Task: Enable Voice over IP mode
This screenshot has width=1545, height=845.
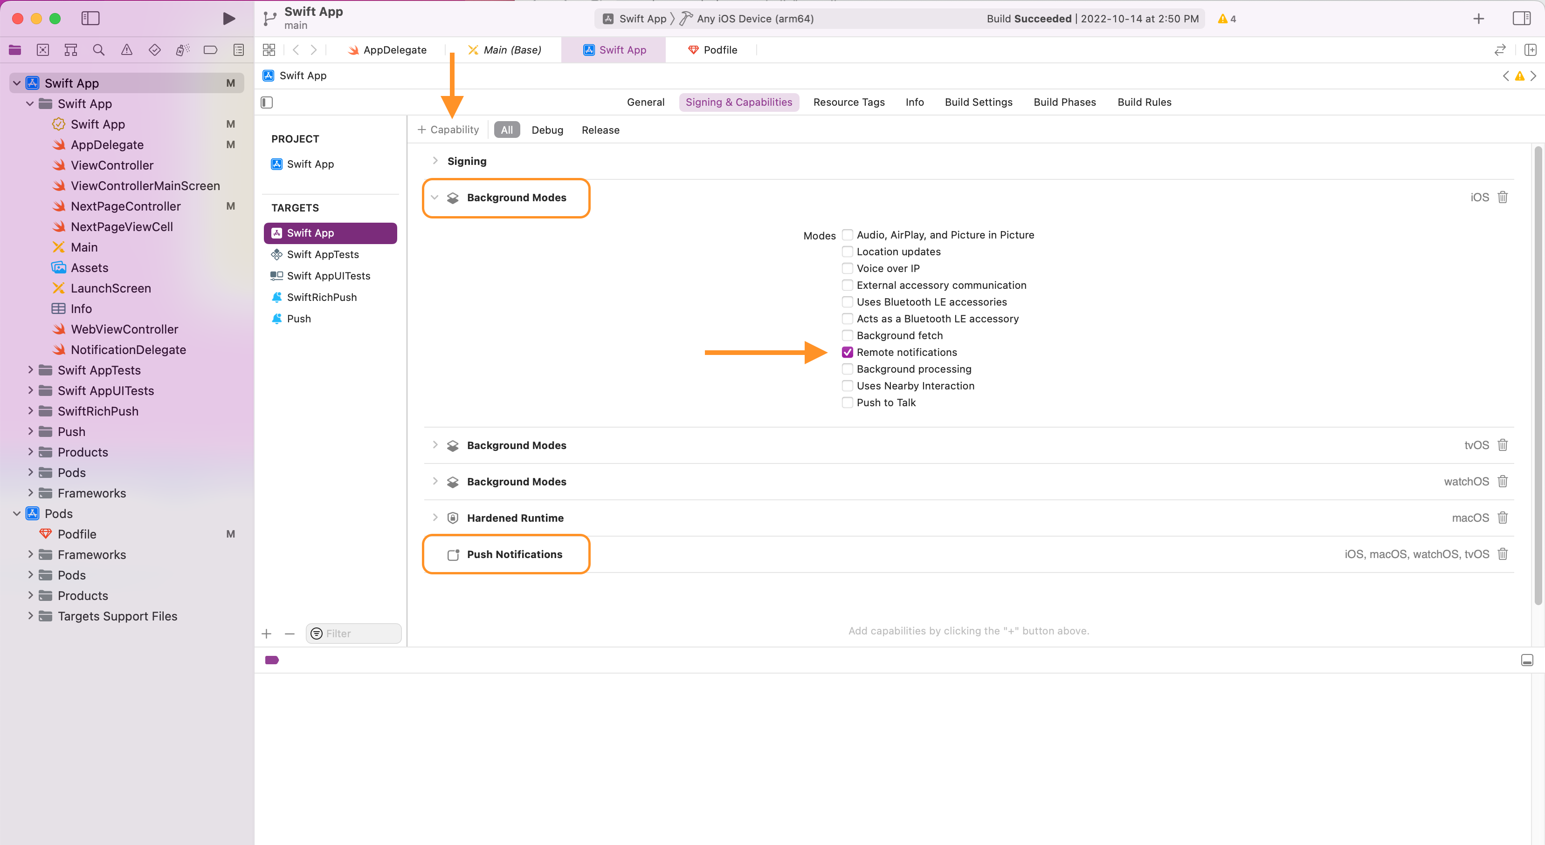Action: (x=848, y=268)
